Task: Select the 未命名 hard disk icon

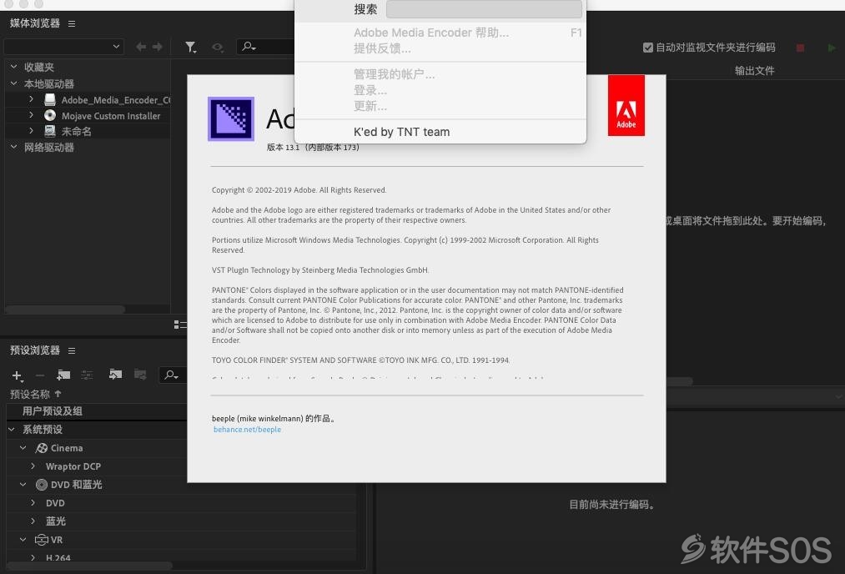Action: coord(49,131)
